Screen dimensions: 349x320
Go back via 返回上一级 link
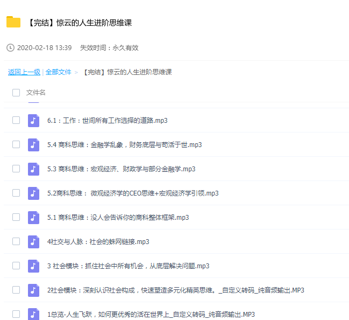click(24, 72)
